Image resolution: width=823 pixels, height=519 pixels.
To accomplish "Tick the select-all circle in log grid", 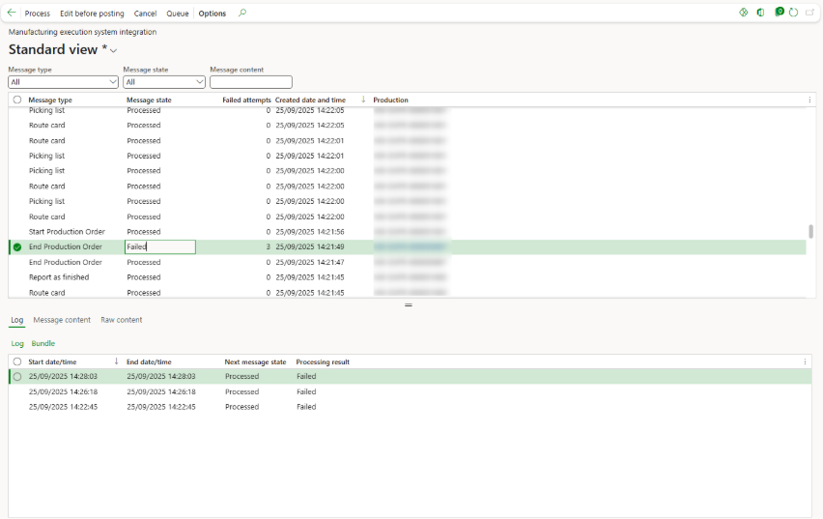I will (17, 361).
